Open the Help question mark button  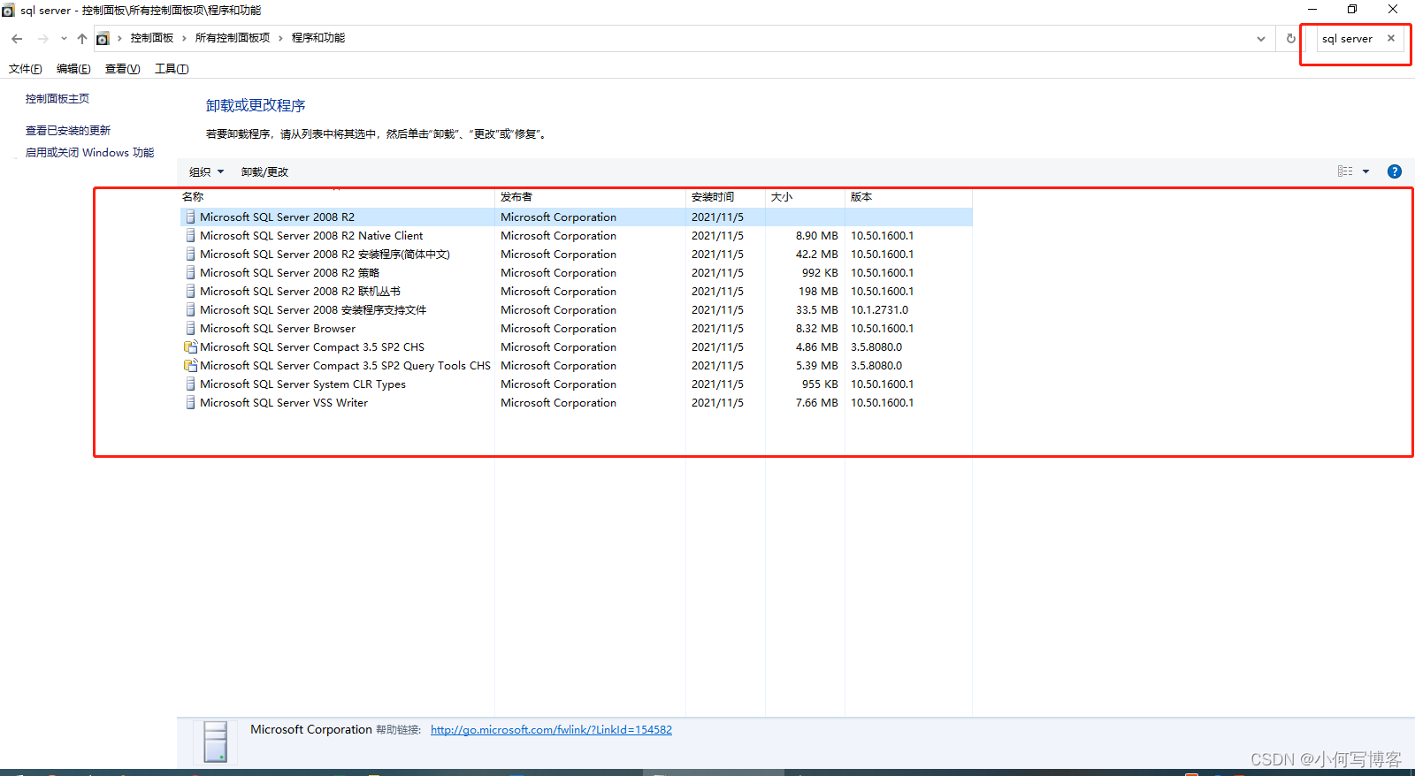tap(1395, 171)
